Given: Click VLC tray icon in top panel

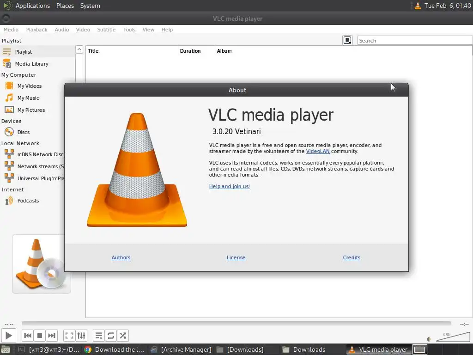Looking at the screenshot, I should (x=418, y=6).
